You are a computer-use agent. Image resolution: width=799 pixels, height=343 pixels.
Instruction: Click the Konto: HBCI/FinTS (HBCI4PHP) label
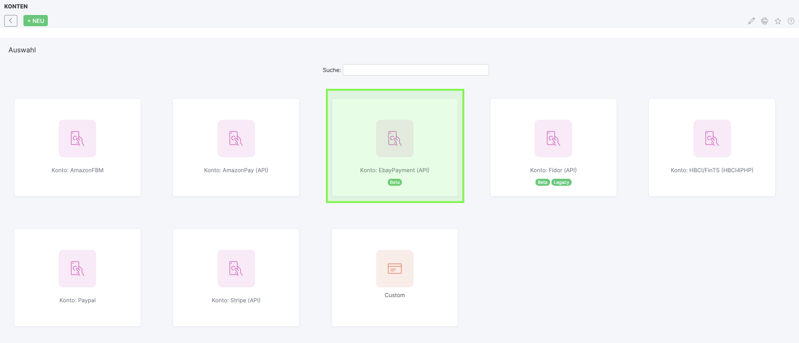pyautogui.click(x=712, y=170)
